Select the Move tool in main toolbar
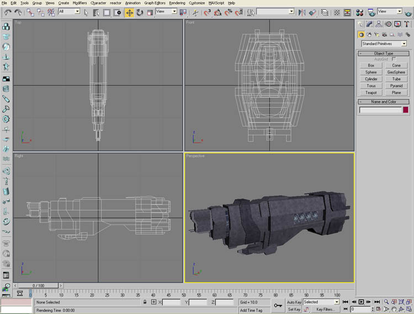The width and height of the screenshot is (414, 314). 129,12
